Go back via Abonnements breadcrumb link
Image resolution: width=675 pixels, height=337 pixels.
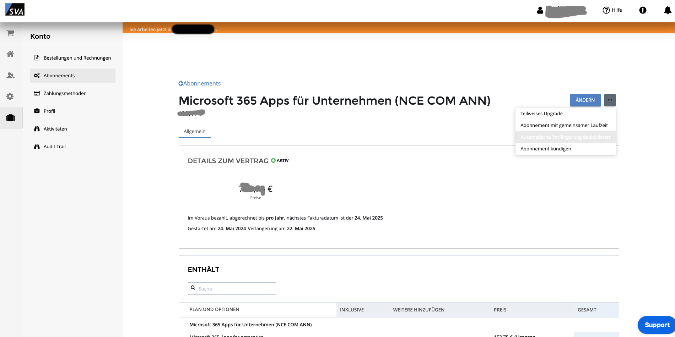[x=200, y=83]
